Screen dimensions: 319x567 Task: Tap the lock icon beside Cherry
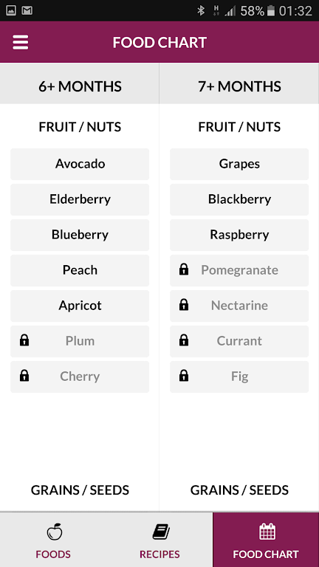(x=24, y=376)
